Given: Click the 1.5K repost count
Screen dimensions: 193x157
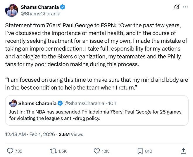Looking at the screenshot, I should (x=63, y=151).
